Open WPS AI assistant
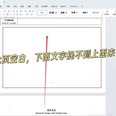 [x=74, y=6]
